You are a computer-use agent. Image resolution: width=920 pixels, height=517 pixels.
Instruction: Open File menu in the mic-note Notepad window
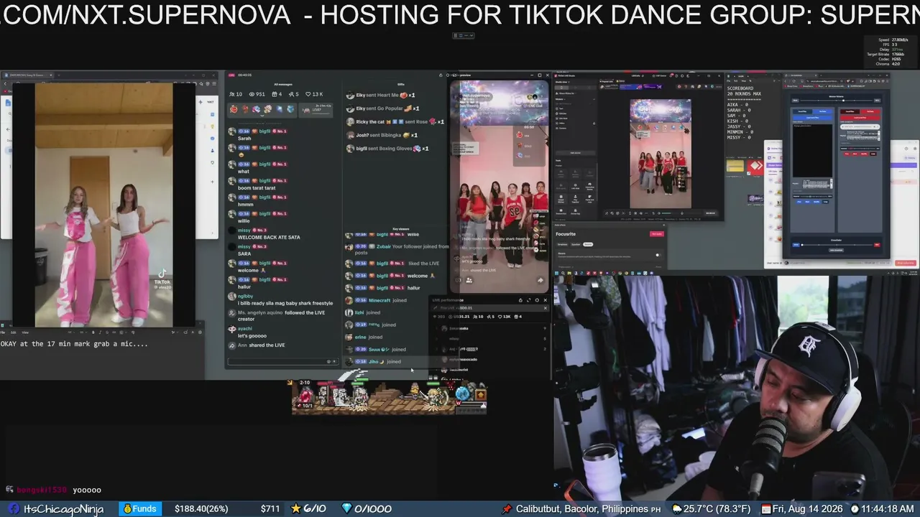(3, 332)
